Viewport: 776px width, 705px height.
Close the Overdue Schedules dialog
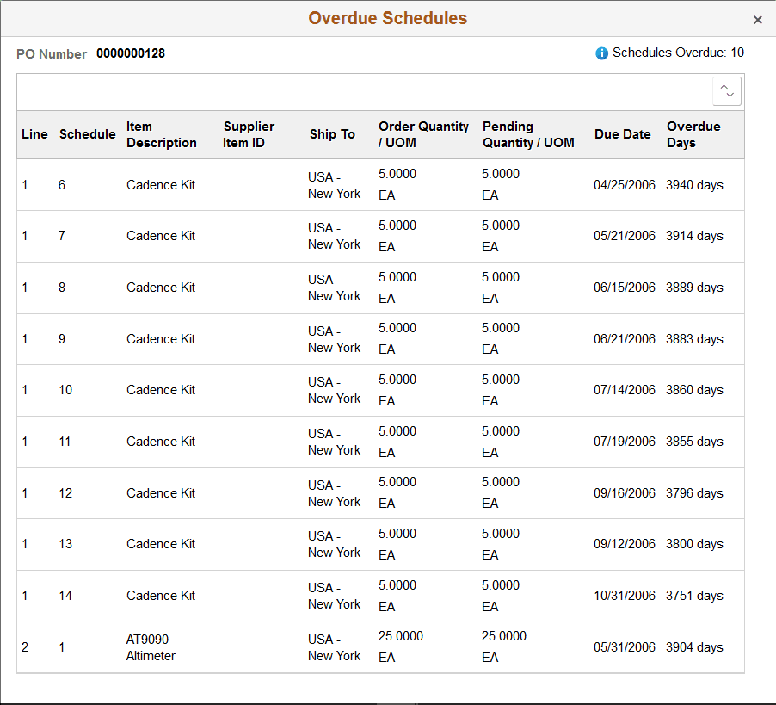758,19
